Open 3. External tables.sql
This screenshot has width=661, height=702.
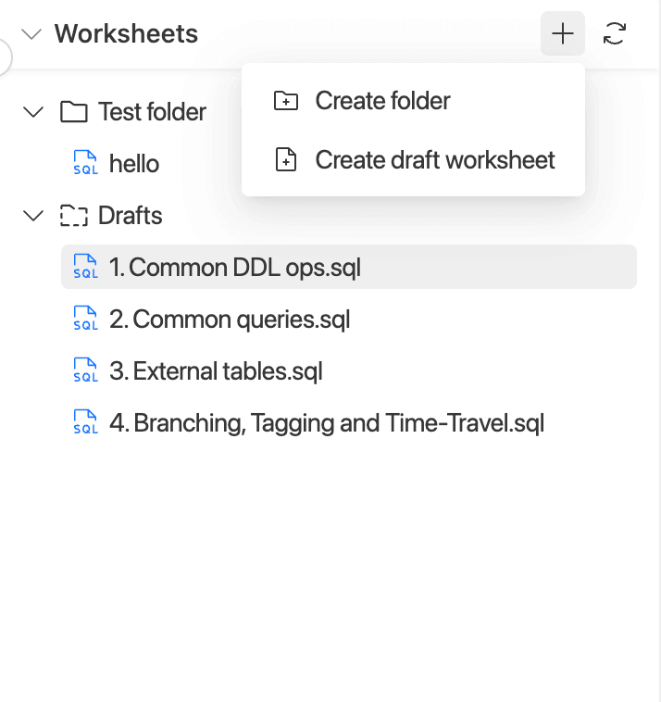tap(216, 371)
